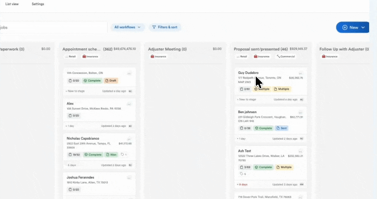Click the New button
Image resolution: width=377 pixels, height=199 pixels.
[x=353, y=27]
